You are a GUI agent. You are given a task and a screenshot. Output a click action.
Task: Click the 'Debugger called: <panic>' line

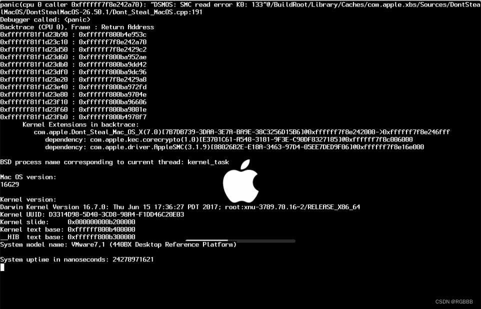[45, 19]
